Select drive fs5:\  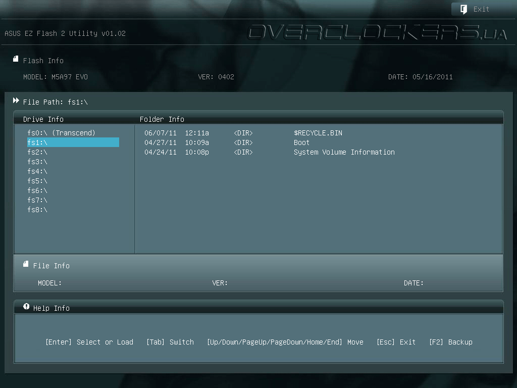pyautogui.click(x=37, y=181)
